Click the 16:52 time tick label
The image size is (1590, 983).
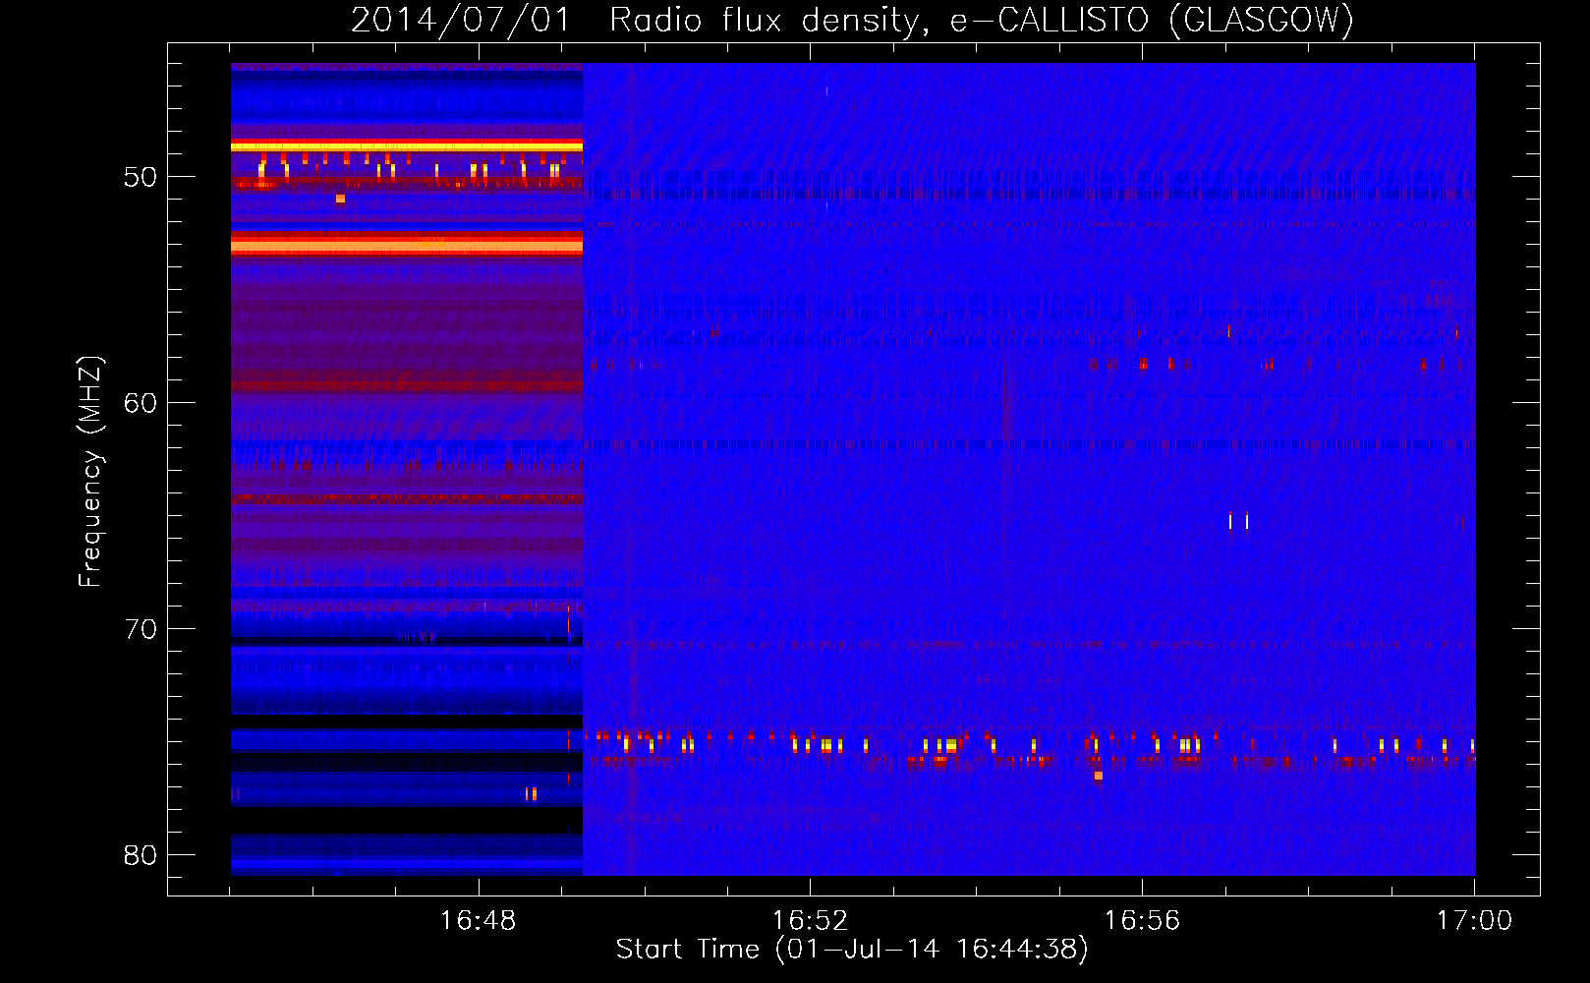(x=810, y=920)
